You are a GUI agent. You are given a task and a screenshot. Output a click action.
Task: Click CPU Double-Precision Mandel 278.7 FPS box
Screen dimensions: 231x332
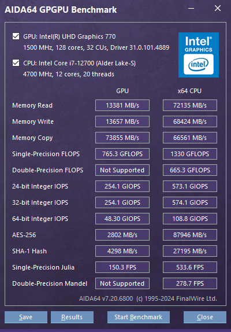click(x=190, y=283)
